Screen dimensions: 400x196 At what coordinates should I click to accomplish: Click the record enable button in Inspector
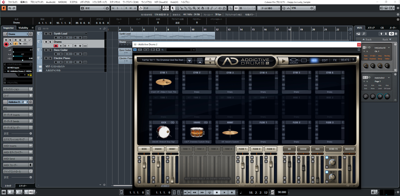pos(6,44)
